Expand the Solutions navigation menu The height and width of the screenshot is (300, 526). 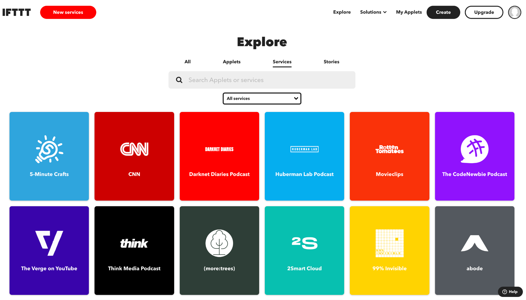(x=373, y=12)
